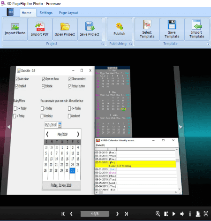The image size is (211, 221).
Task: Toggle fullscreen mode icon
Action: pos(206,214)
